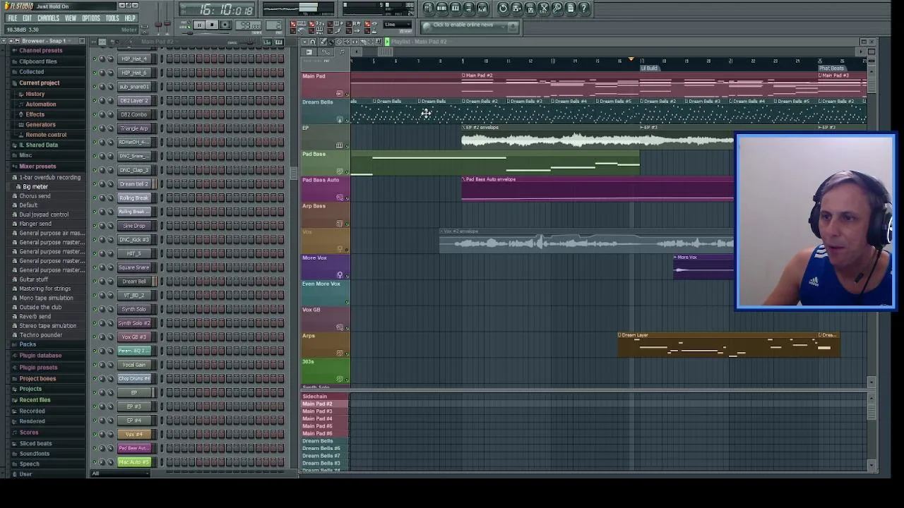This screenshot has width=904, height=508.
Task: Open the HELP menu
Action: (130, 18)
